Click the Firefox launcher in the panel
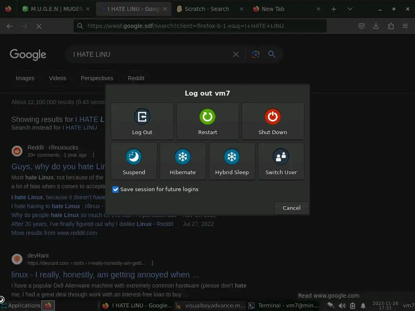This screenshot has height=311, width=415. point(48,305)
